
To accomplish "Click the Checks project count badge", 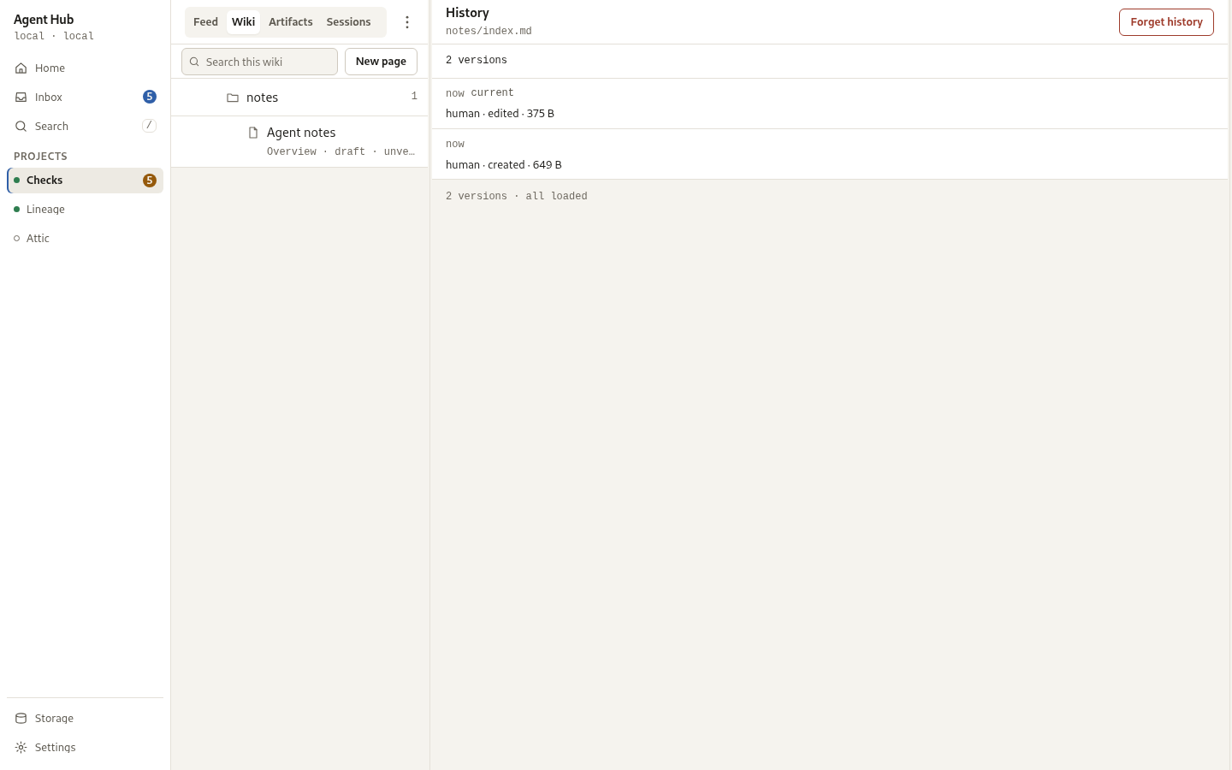I will [x=150, y=181].
